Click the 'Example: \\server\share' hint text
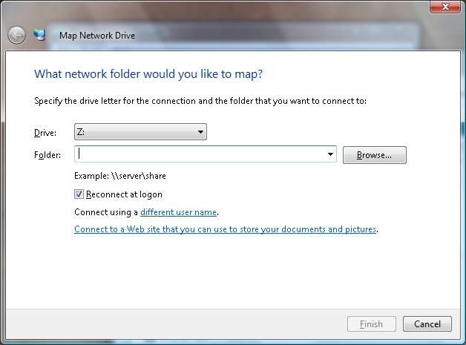This screenshot has width=466, height=345. coord(120,176)
